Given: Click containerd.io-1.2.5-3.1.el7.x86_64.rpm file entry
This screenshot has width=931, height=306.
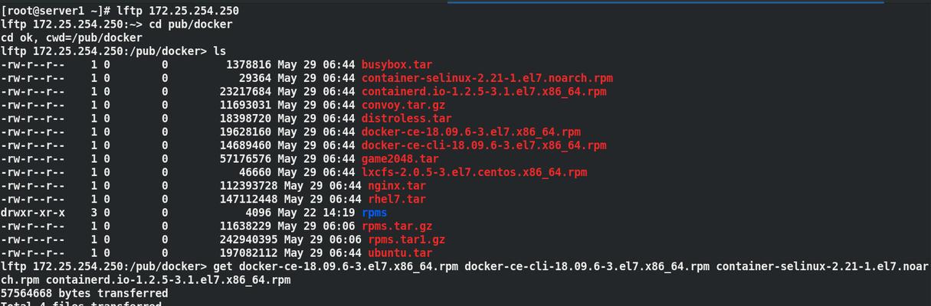Looking at the screenshot, I should pyautogui.click(x=484, y=92).
